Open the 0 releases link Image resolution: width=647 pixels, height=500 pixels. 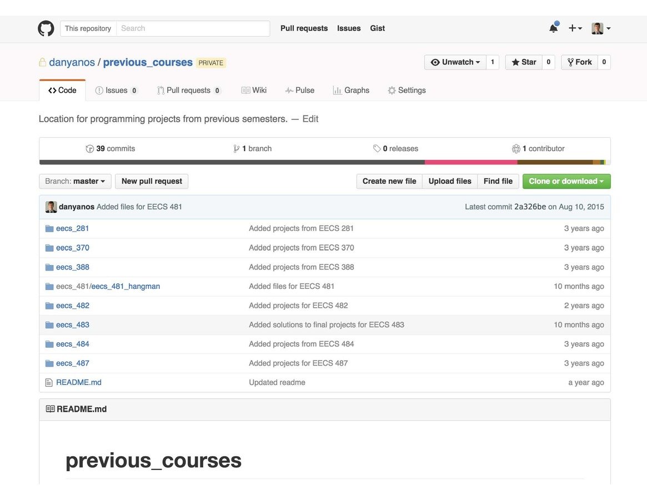pos(396,149)
